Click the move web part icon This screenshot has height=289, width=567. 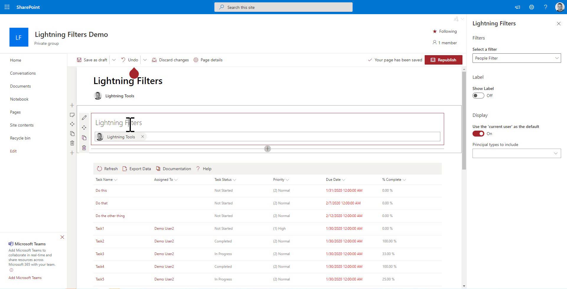[x=84, y=128]
